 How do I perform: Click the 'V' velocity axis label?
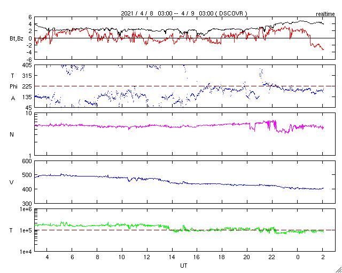tap(12, 182)
